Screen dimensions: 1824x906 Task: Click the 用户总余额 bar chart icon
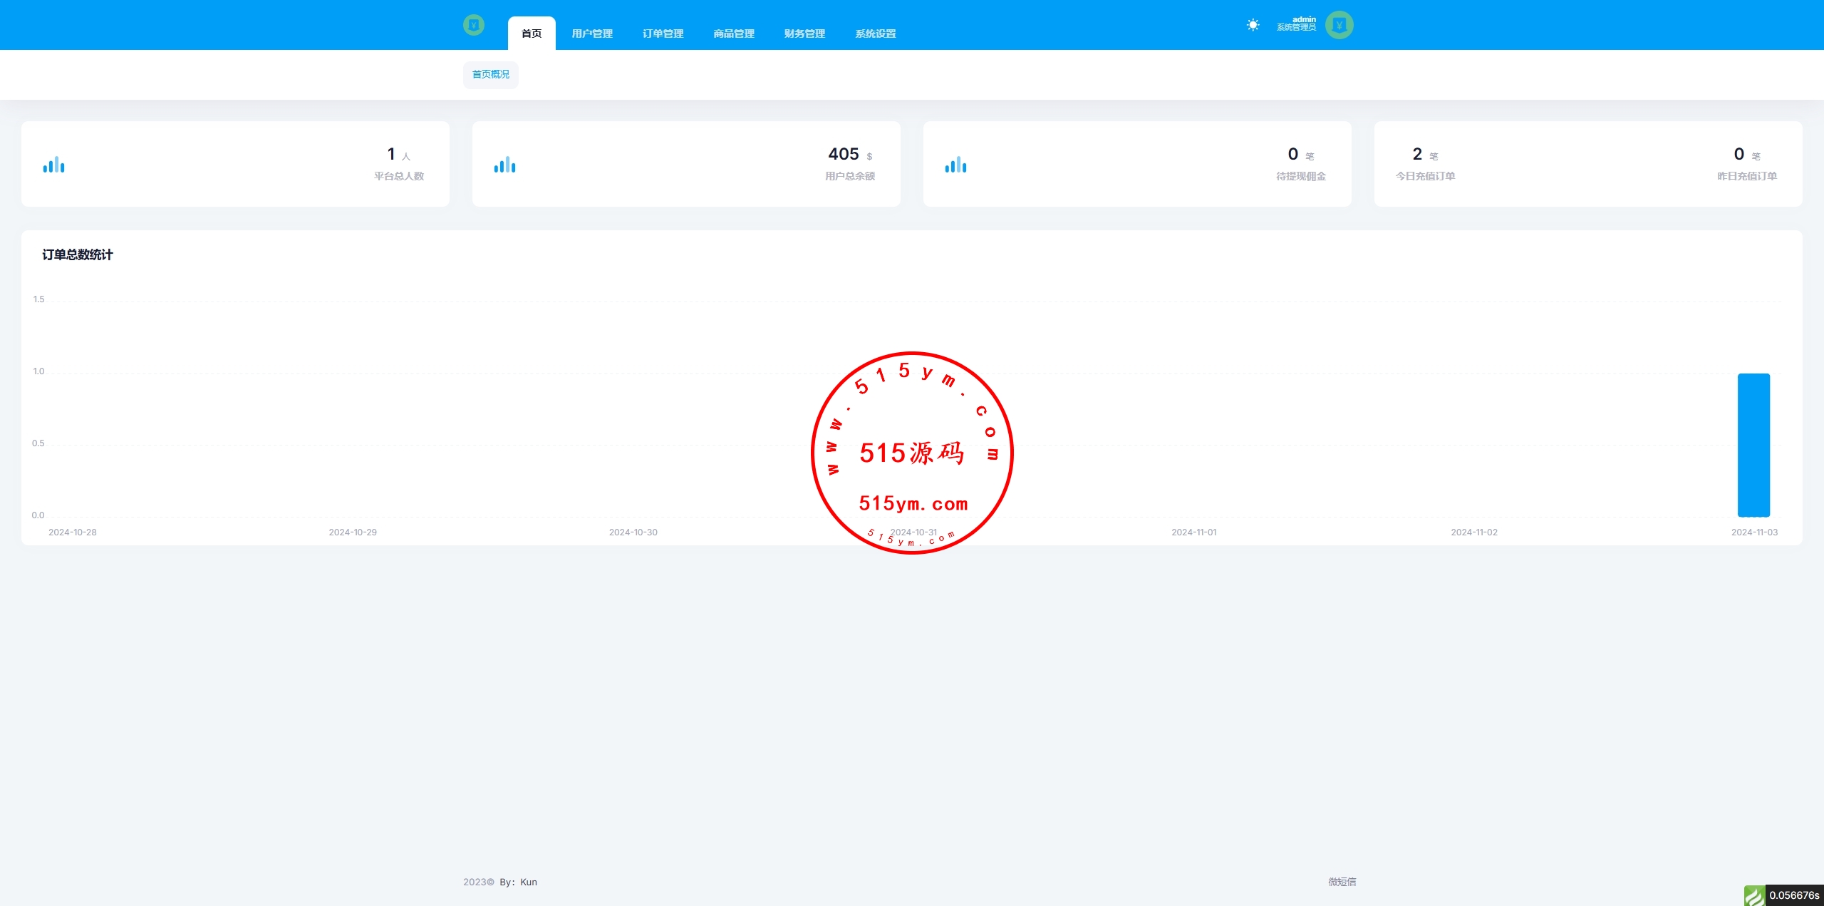coord(504,165)
